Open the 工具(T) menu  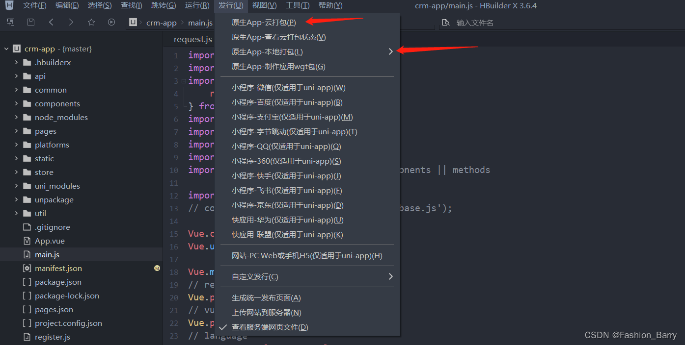tap(298, 5)
